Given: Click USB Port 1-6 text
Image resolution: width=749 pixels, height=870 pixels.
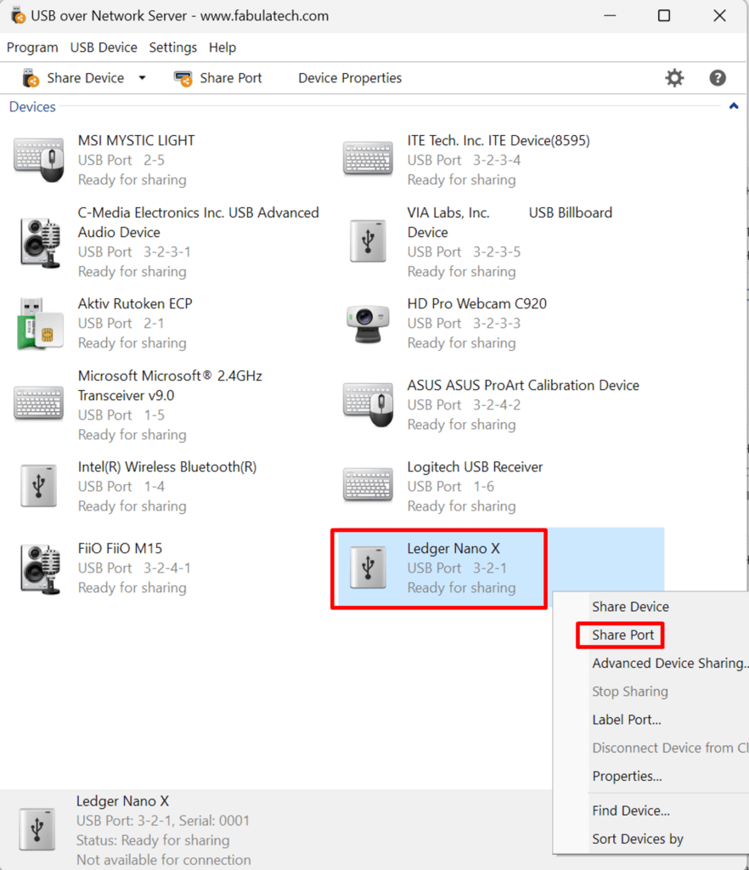Looking at the screenshot, I should click(x=450, y=487).
